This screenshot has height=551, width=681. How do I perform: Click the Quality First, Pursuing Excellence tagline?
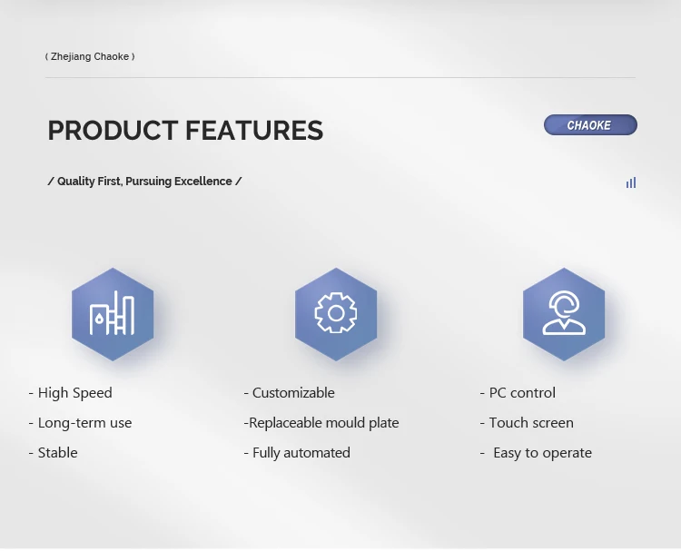[144, 182]
